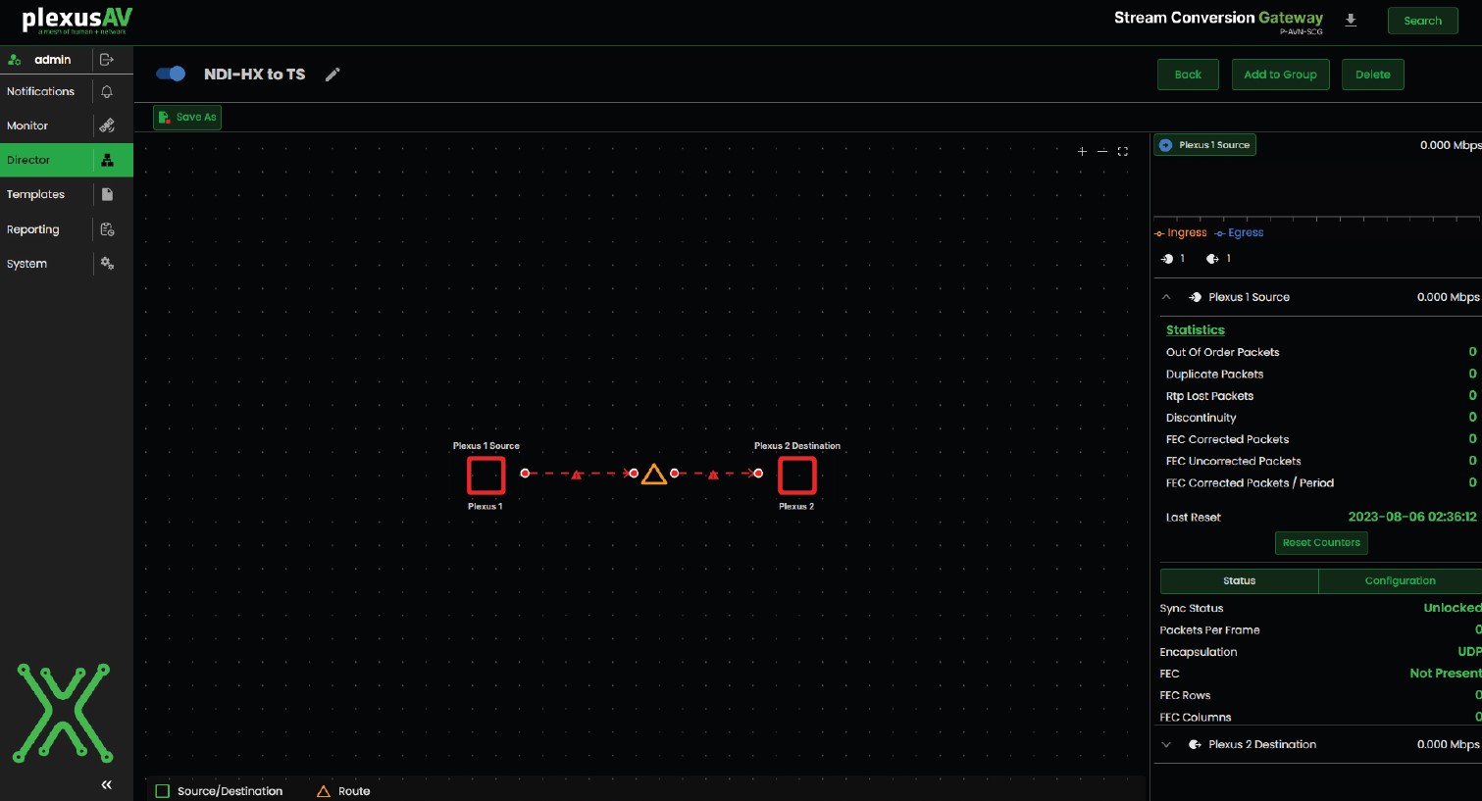The image size is (1482, 801).
Task: Toggle the NDI-HX to TS enable switch
Action: coord(171,74)
